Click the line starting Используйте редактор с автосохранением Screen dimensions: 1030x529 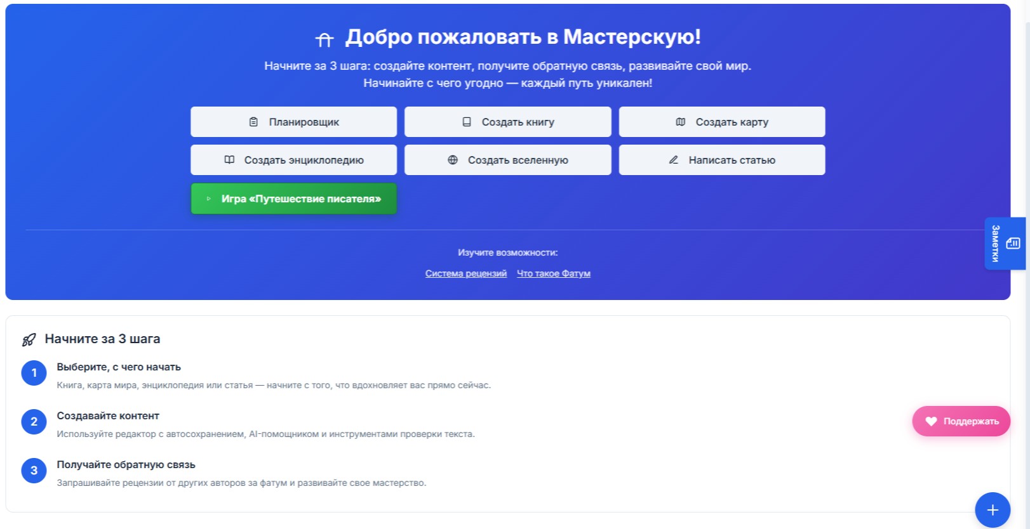click(265, 434)
